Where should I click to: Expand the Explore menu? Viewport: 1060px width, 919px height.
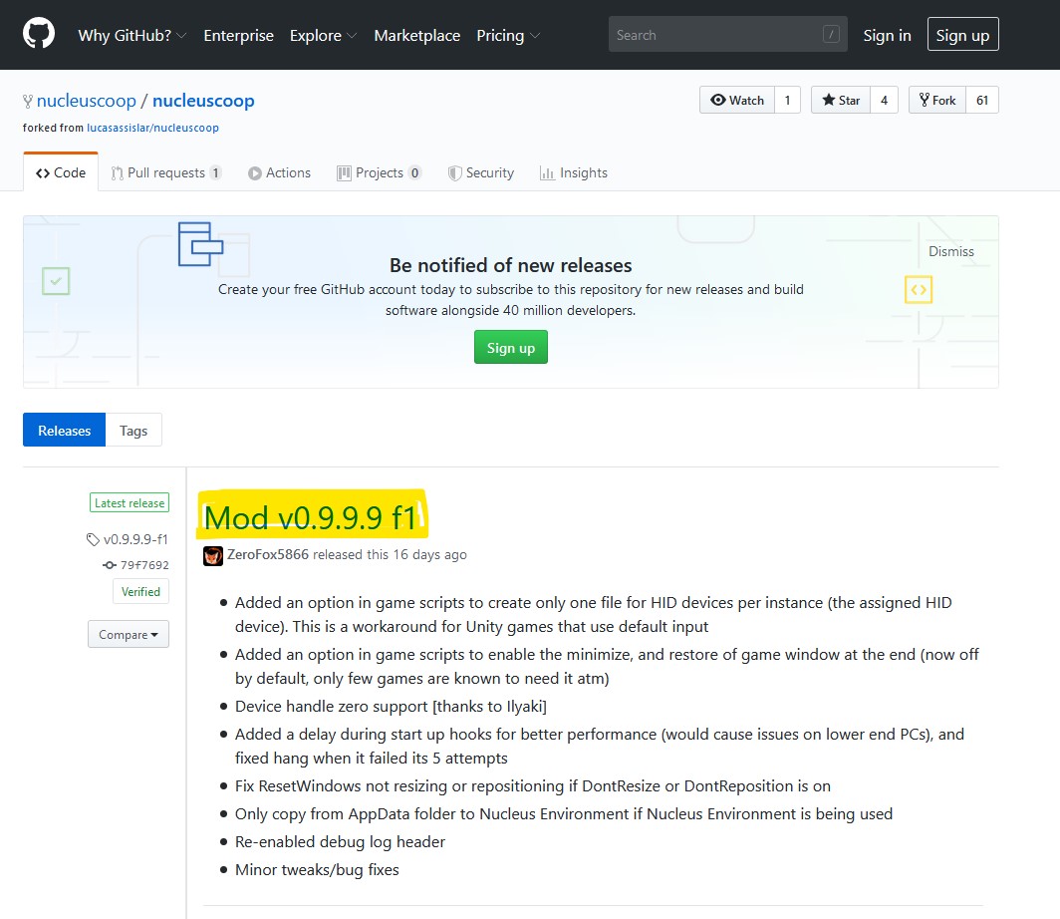(x=323, y=35)
